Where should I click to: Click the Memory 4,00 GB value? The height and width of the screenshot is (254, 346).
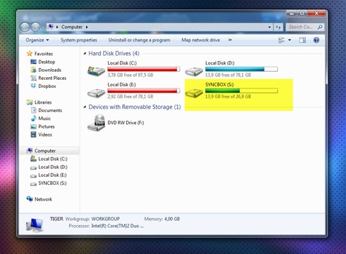172,219
